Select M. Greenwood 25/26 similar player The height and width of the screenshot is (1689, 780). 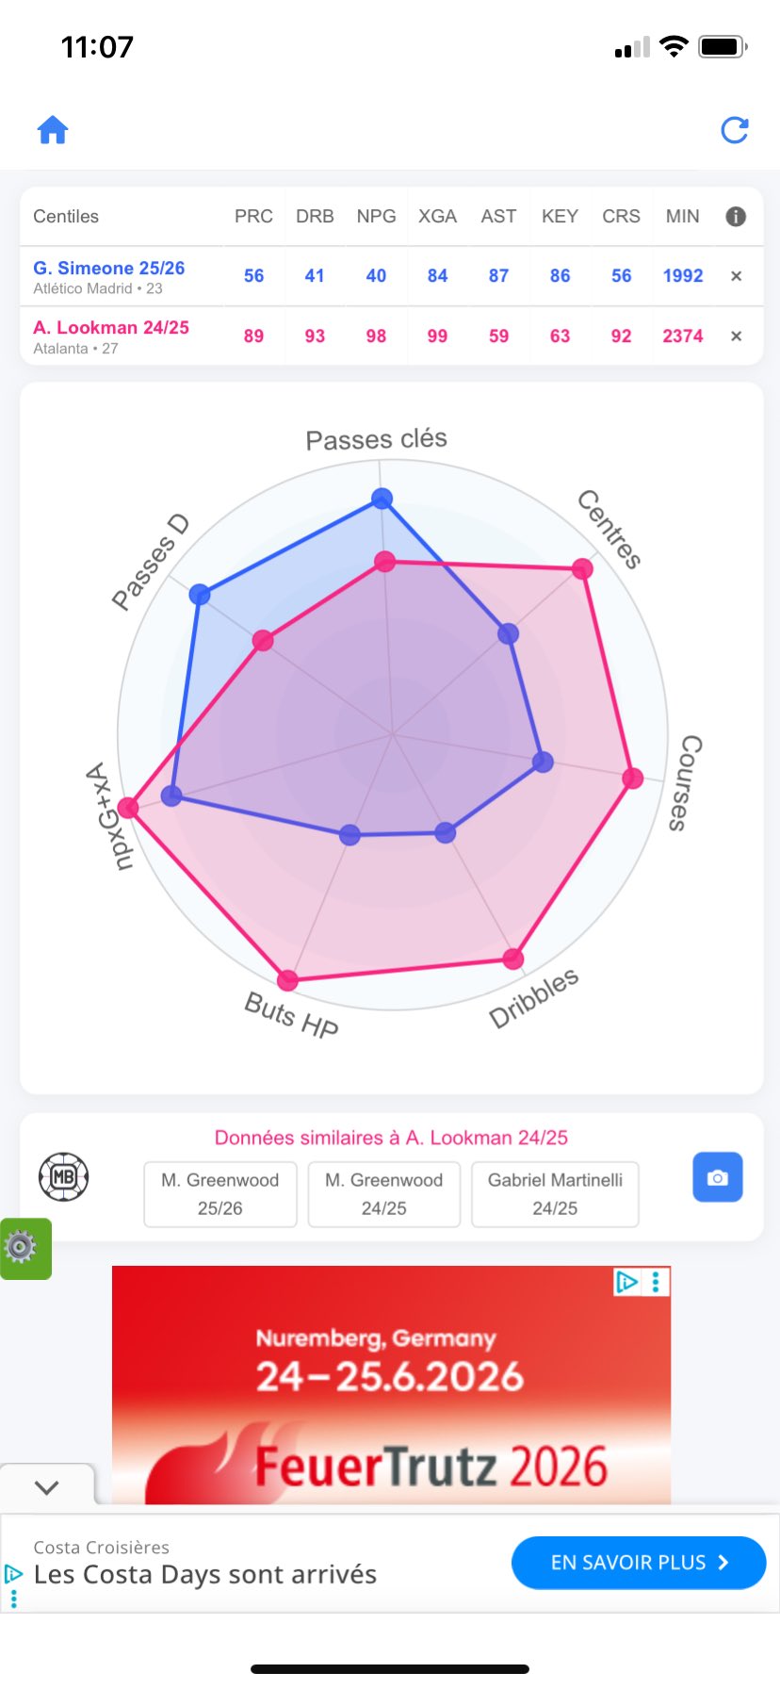pos(219,1194)
